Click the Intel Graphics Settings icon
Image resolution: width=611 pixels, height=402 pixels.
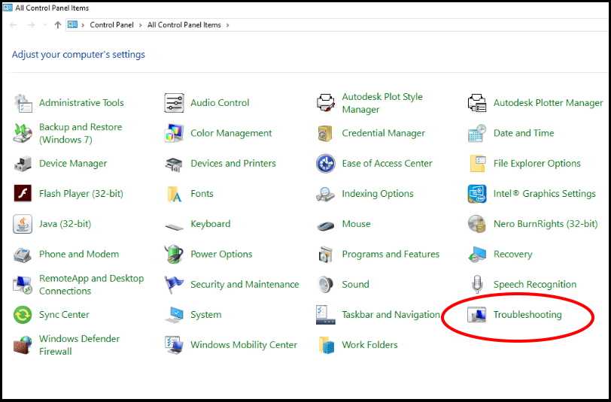477,194
